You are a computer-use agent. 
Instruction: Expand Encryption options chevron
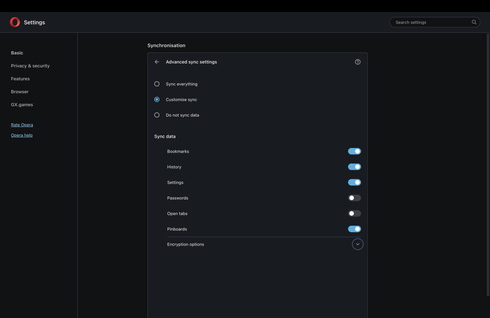[358, 244]
